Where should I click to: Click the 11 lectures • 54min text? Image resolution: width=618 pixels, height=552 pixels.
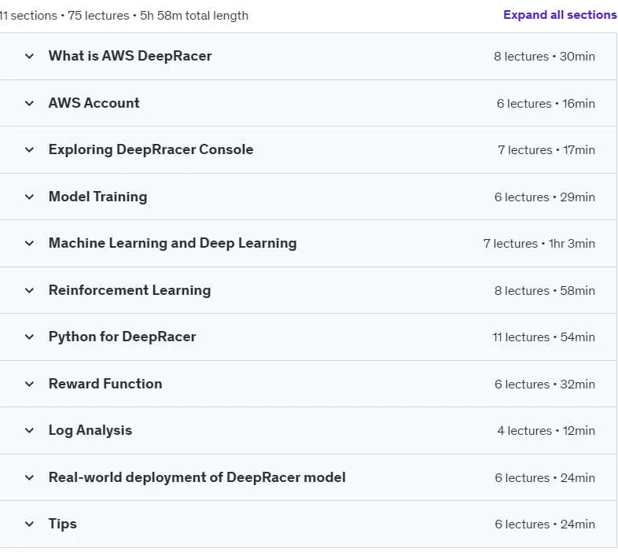tap(543, 337)
